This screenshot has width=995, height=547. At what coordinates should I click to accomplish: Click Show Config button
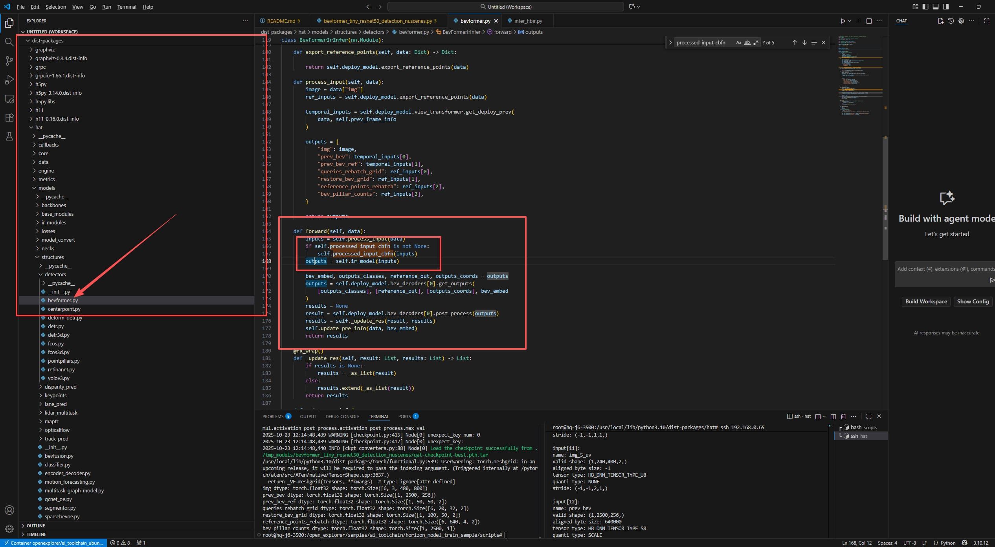pyautogui.click(x=973, y=301)
